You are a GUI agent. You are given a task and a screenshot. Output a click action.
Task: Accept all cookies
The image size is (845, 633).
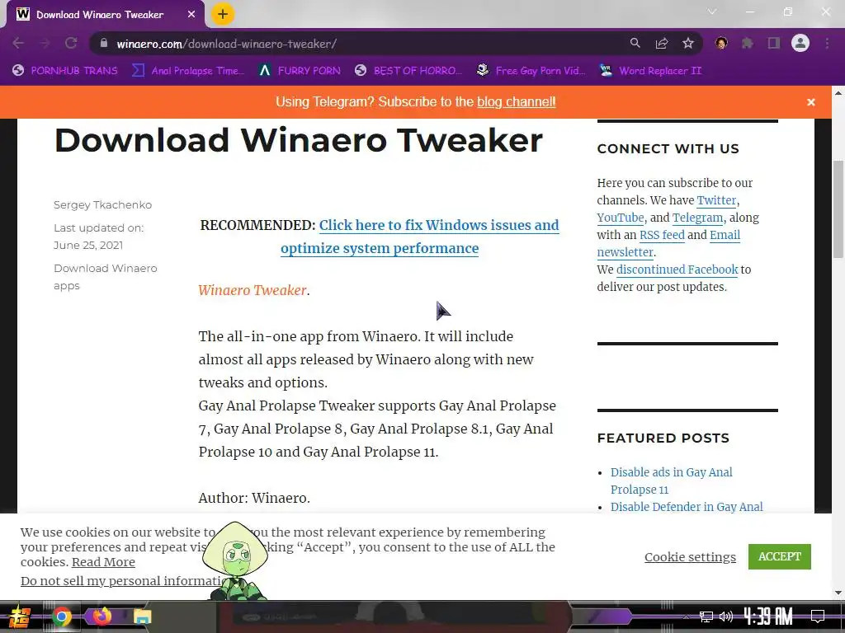779,556
